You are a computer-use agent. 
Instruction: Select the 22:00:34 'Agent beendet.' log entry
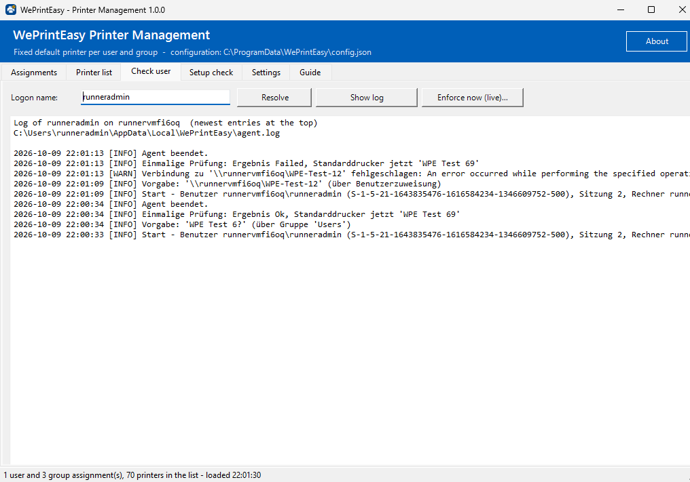point(111,204)
